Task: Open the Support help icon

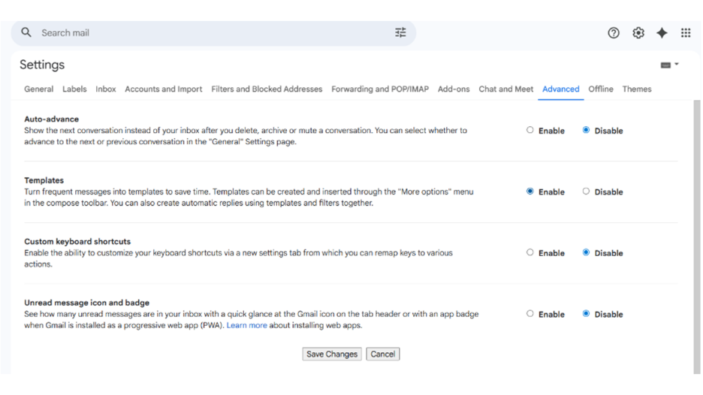Action: [614, 33]
